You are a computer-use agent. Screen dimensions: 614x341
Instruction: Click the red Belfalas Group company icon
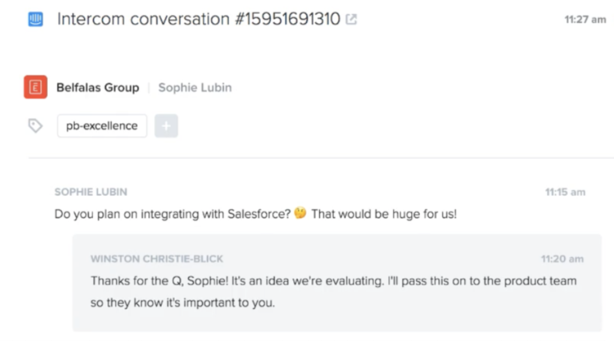point(35,87)
